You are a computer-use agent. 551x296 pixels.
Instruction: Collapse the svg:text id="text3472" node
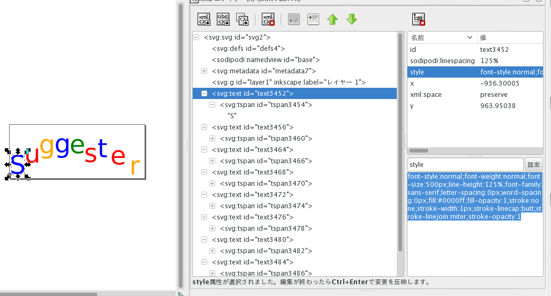(204, 194)
